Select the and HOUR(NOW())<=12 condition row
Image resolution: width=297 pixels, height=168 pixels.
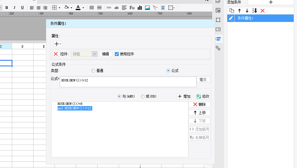(75, 108)
